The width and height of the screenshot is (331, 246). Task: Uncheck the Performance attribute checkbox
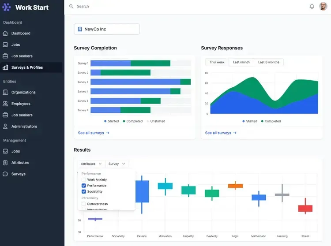click(x=83, y=186)
